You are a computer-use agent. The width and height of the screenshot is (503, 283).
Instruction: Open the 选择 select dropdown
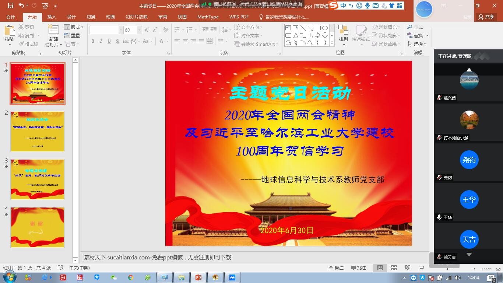(417, 44)
